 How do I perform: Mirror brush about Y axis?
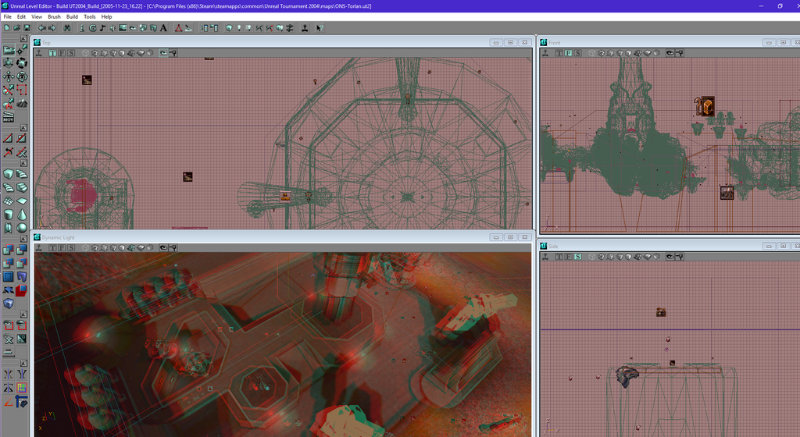[22, 375]
